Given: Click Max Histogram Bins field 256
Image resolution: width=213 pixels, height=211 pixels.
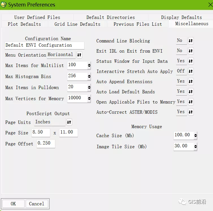Looking at the screenshot, I should [78, 76].
